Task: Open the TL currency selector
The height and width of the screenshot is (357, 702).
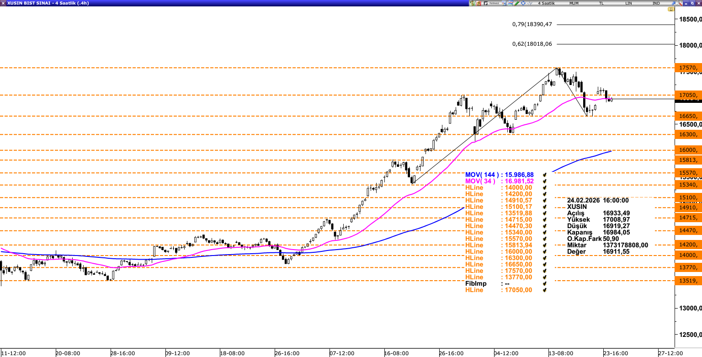Action: pos(601,3)
